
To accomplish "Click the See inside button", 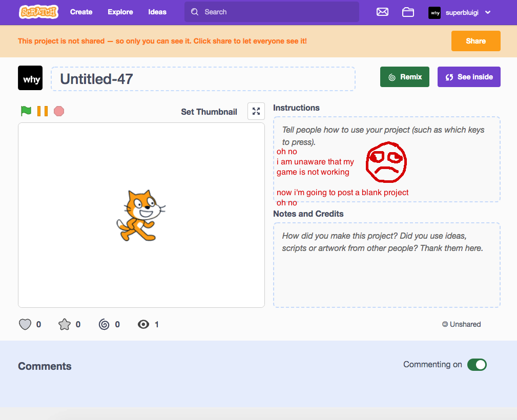I will pos(469,77).
